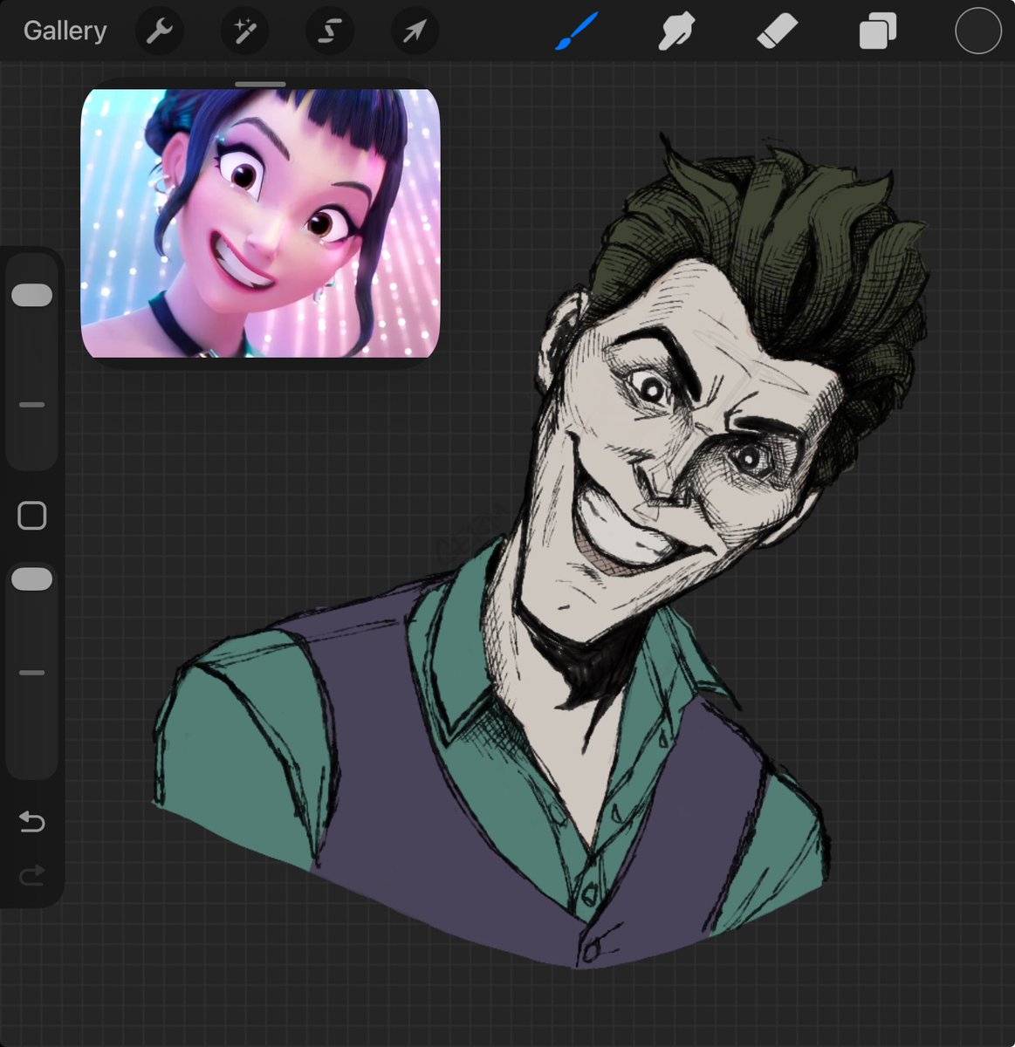Click the reference image thumbnail window
The width and height of the screenshot is (1015, 1047).
click(x=260, y=223)
